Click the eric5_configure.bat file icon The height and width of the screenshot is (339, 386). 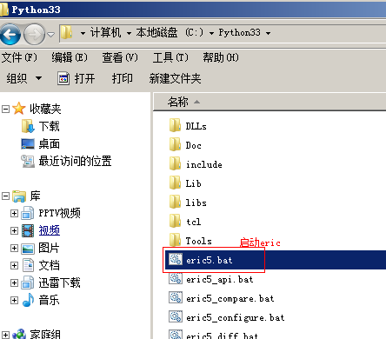coord(176,316)
